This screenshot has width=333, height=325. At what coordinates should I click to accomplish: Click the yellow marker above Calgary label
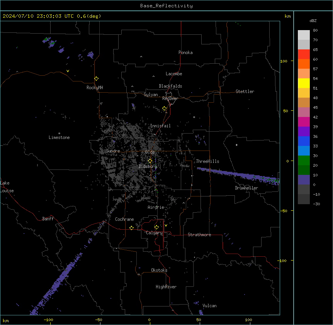tap(156, 227)
